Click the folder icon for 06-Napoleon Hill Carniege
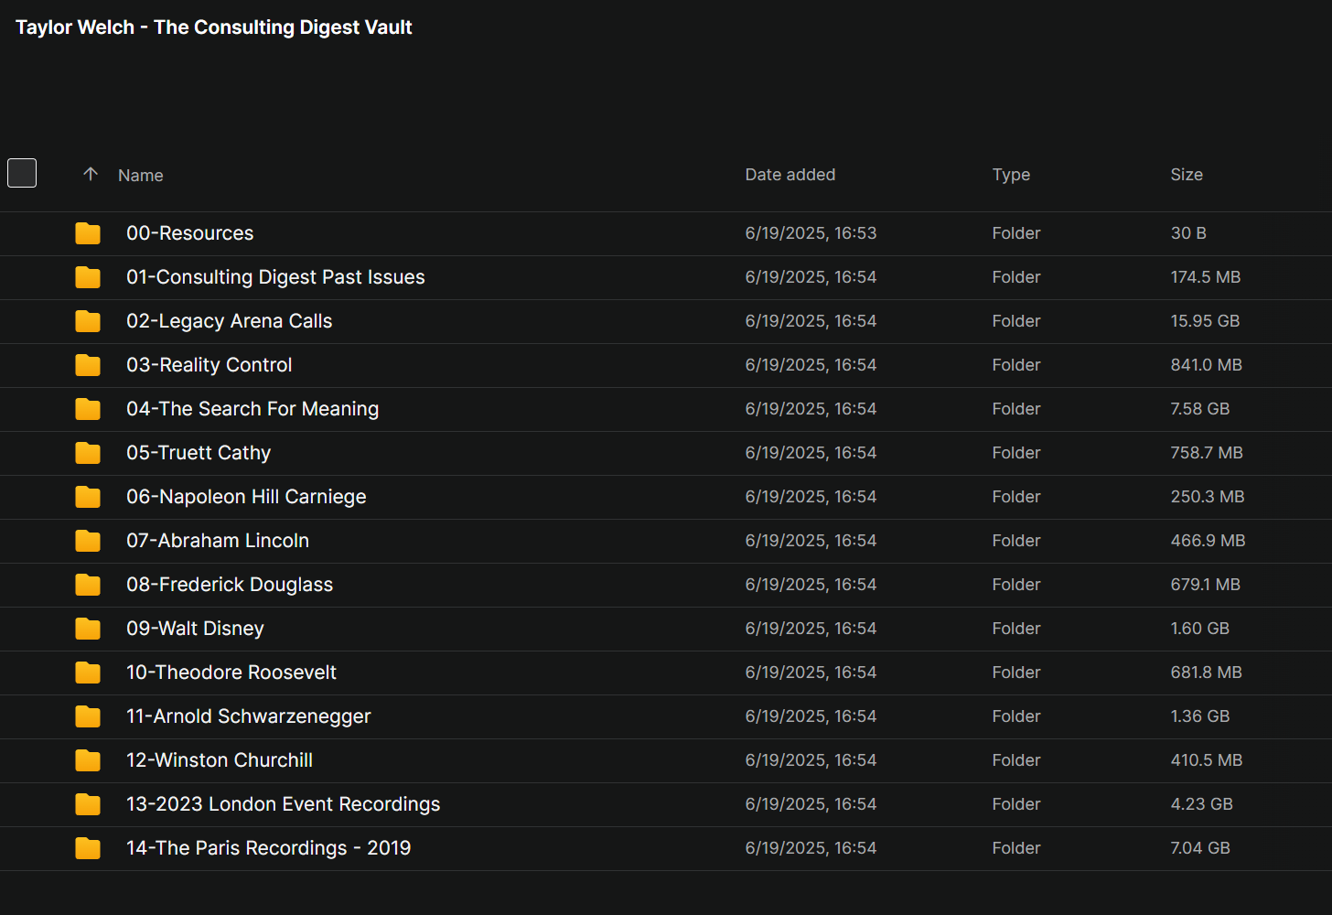The image size is (1332, 915). 88,497
